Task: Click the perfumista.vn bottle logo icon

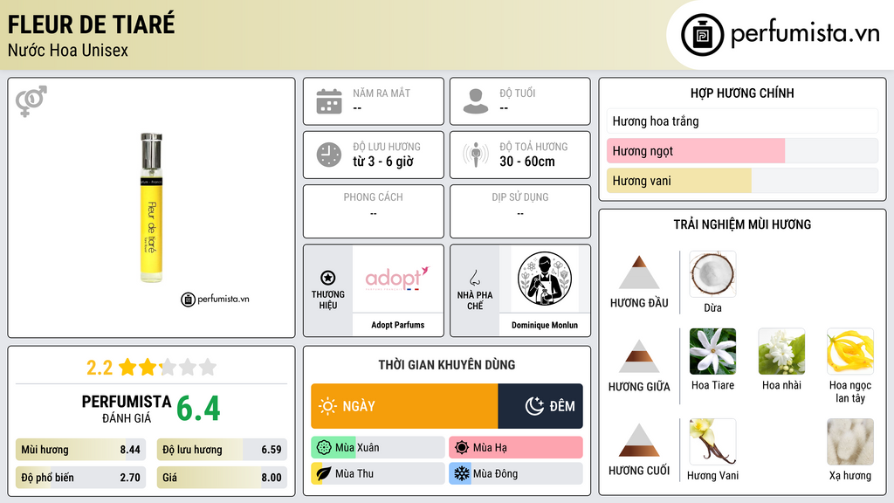Action: pos(702,35)
